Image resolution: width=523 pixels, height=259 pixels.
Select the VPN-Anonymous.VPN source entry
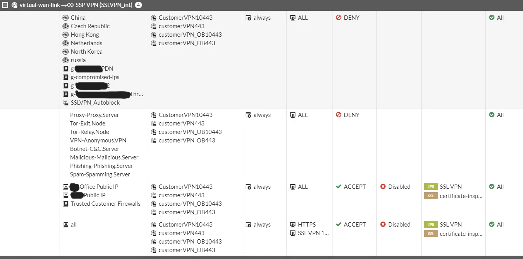[x=98, y=141]
